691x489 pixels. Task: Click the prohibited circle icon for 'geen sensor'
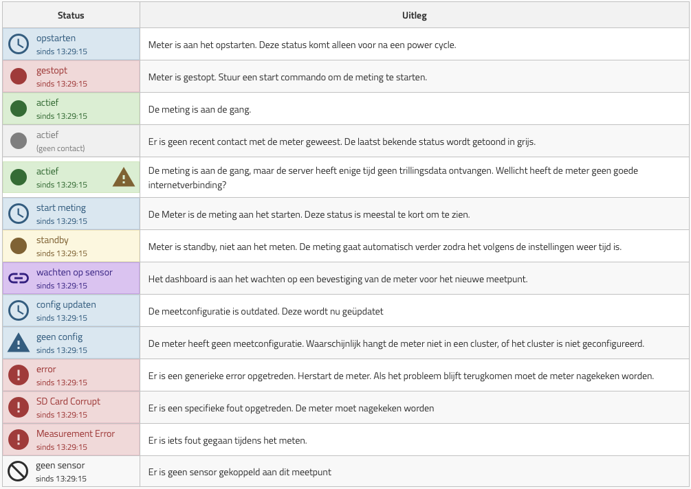(18, 471)
